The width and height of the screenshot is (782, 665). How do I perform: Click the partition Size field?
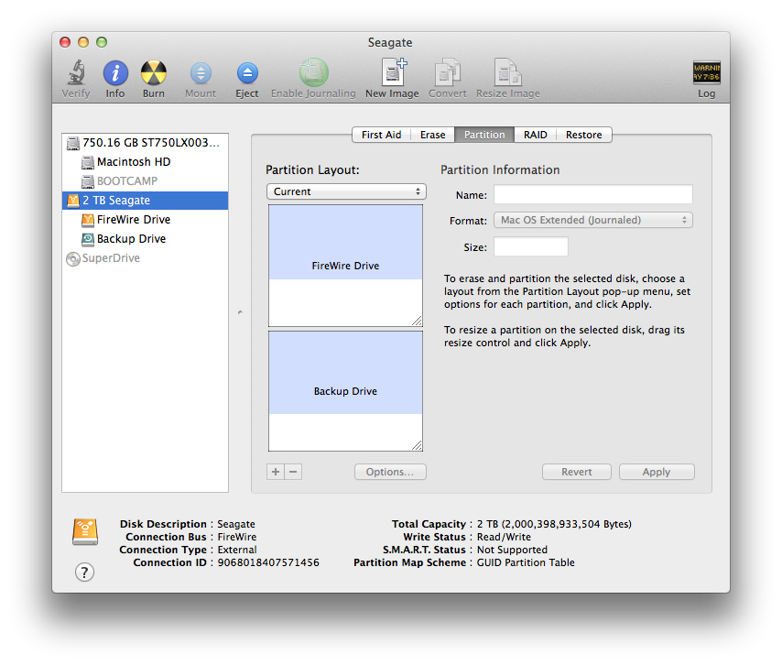[x=531, y=247]
